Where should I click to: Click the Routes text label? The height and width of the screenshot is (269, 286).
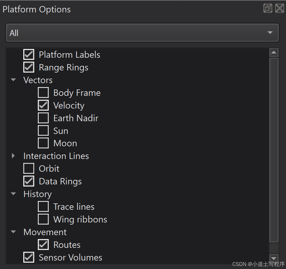click(67, 245)
